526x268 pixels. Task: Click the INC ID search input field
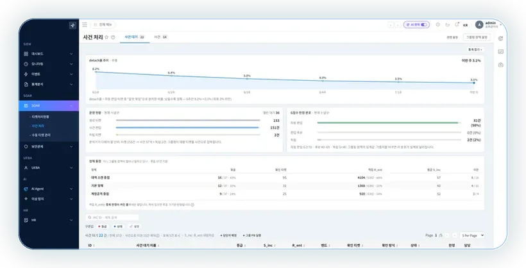click(x=112, y=217)
